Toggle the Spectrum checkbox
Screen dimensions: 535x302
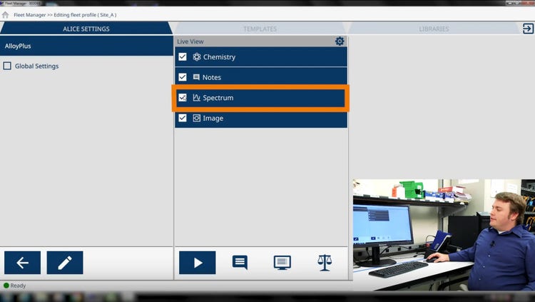coord(183,98)
